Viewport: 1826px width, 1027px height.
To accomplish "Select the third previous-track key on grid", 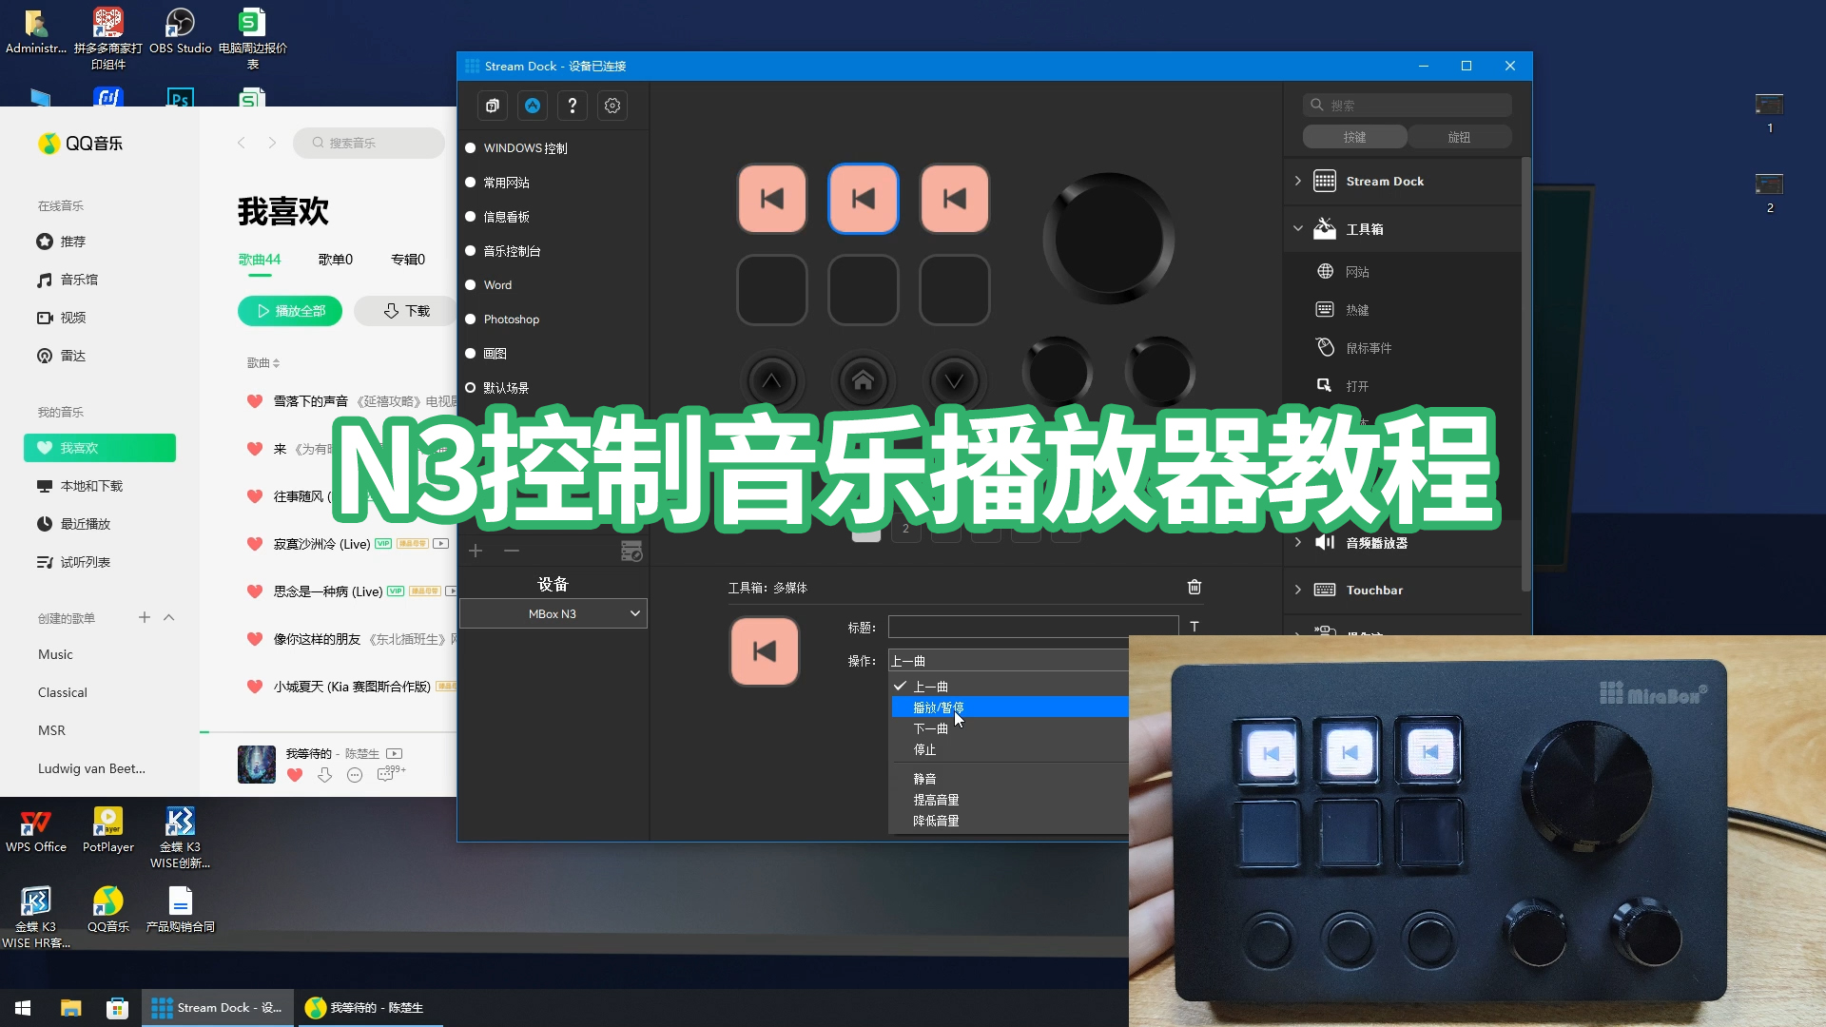I will 954,199.
